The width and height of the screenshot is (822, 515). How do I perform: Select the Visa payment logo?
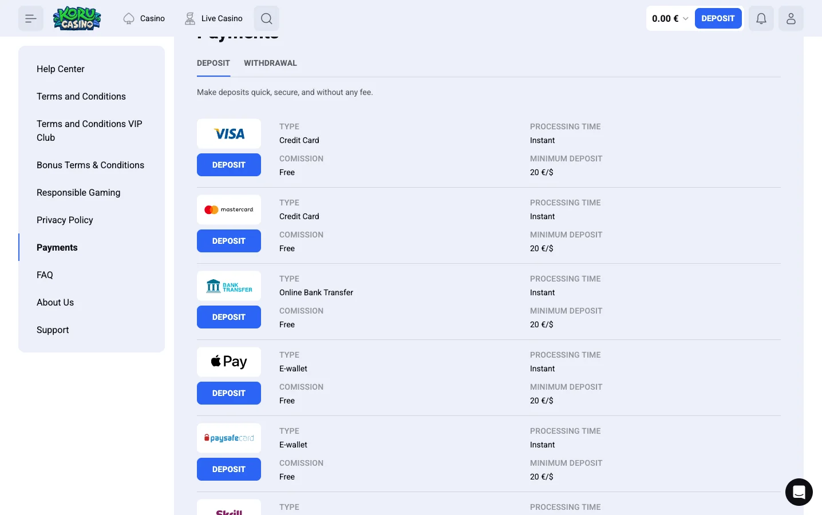point(229,134)
